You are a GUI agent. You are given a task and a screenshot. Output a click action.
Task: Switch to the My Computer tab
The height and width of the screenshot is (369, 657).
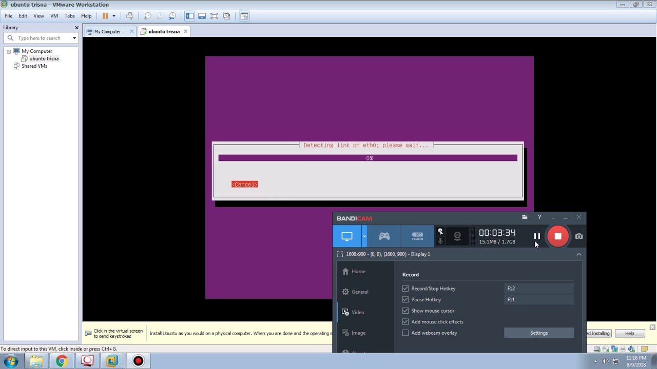(107, 31)
